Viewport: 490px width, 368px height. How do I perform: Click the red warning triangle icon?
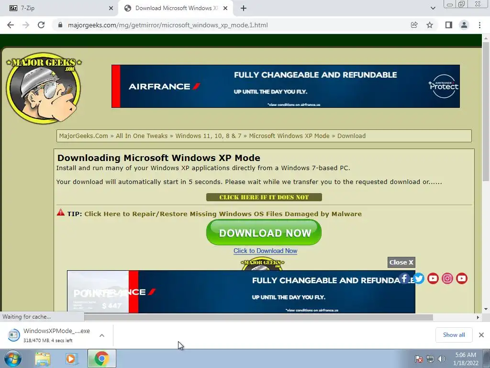pos(61,212)
